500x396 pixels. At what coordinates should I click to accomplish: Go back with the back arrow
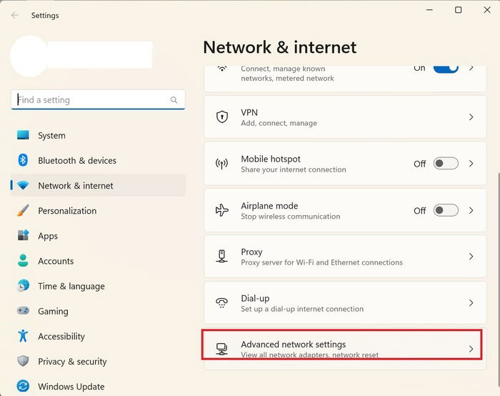point(15,15)
